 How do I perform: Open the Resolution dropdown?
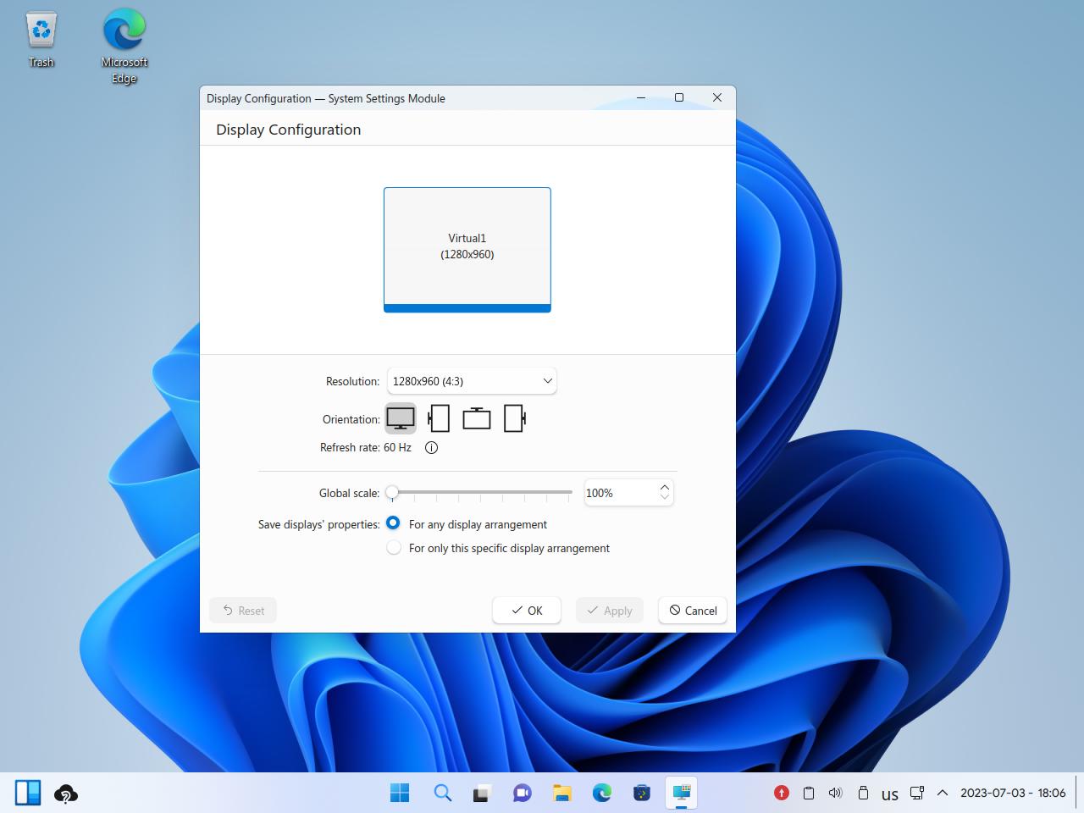click(x=472, y=381)
